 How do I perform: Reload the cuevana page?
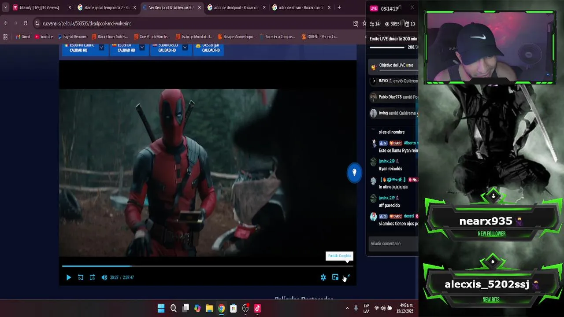pos(26,23)
